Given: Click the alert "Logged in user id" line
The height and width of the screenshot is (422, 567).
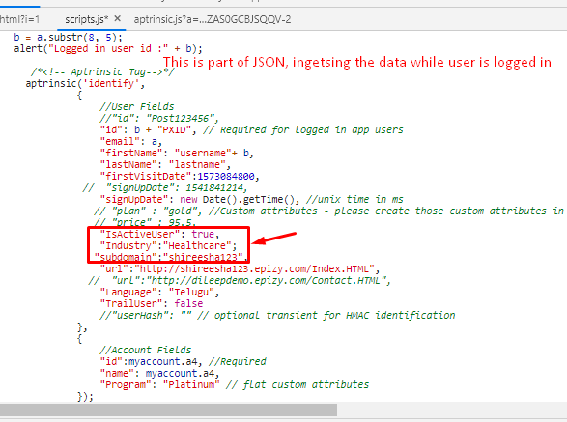Looking at the screenshot, I should [108, 49].
